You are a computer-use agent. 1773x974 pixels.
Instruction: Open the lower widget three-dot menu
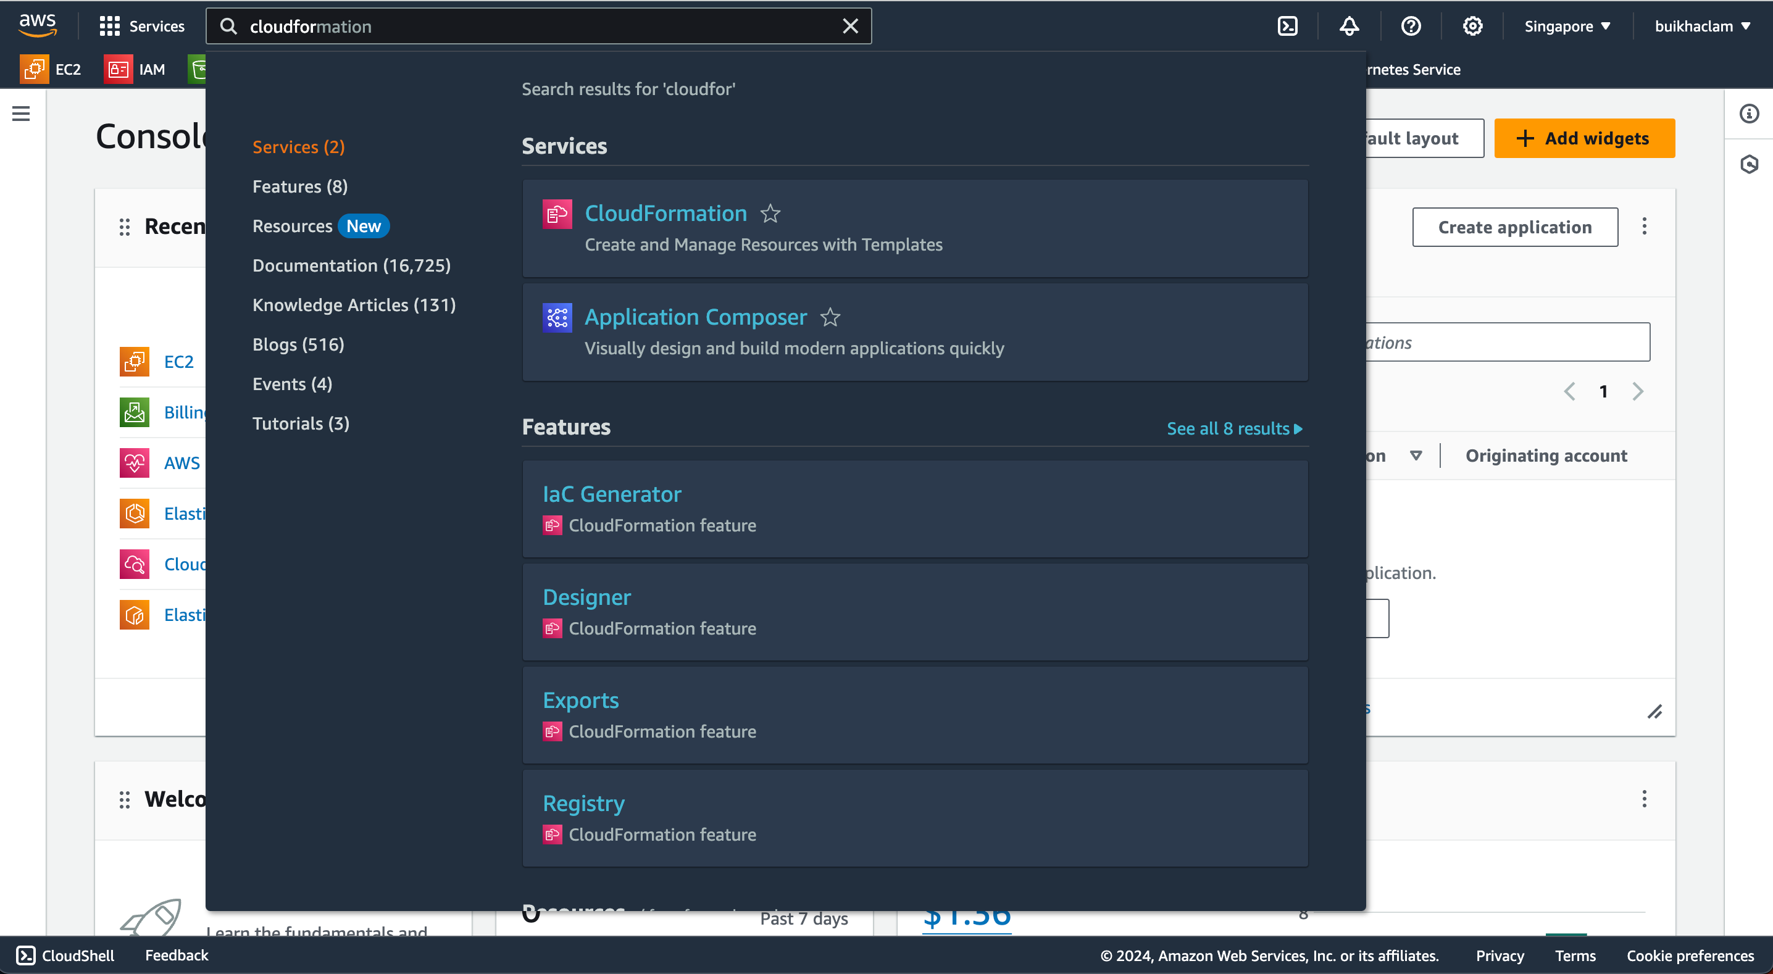tap(1645, 799)
